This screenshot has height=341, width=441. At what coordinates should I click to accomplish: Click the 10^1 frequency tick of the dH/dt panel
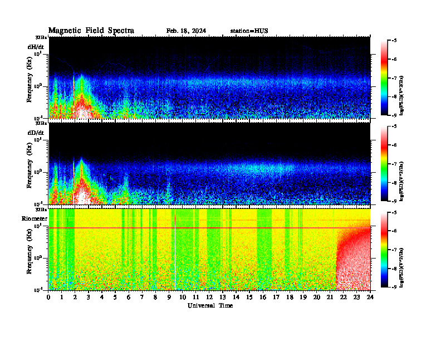pos(38,53)
